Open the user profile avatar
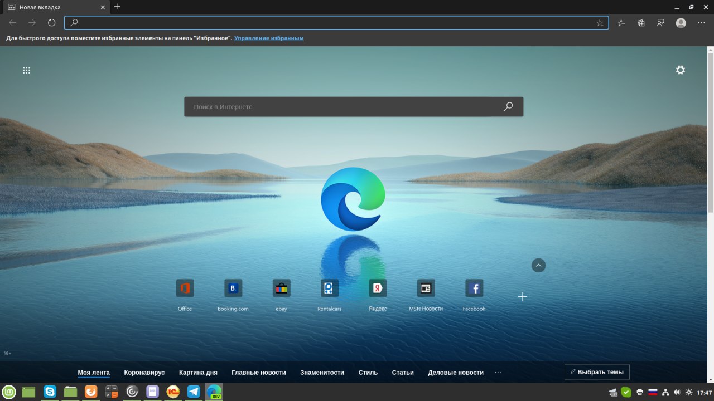Screen dimensions: 714x401 681,23
